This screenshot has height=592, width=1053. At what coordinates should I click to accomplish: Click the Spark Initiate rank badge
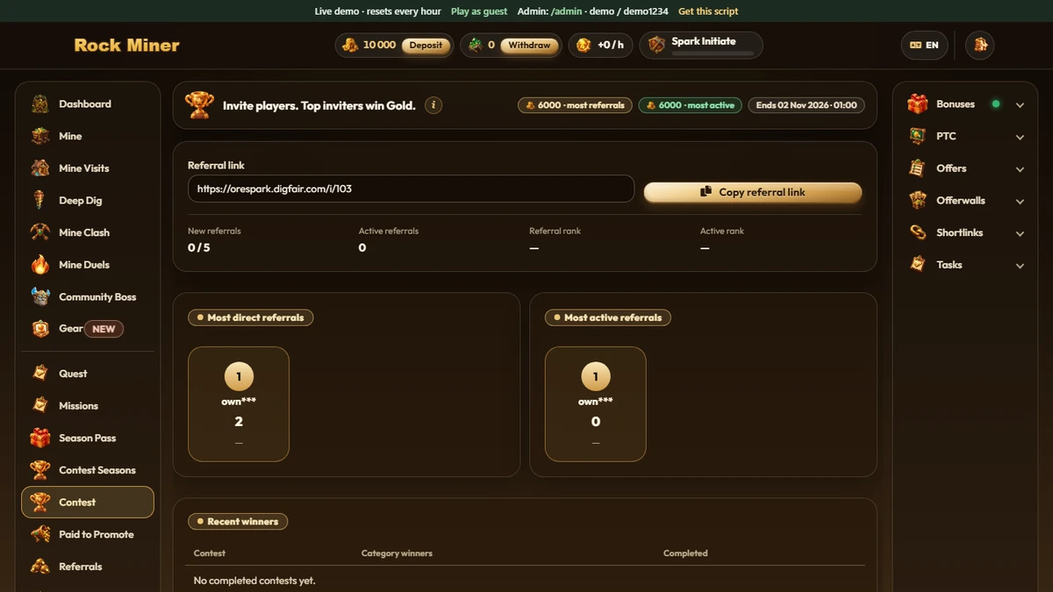701,45
